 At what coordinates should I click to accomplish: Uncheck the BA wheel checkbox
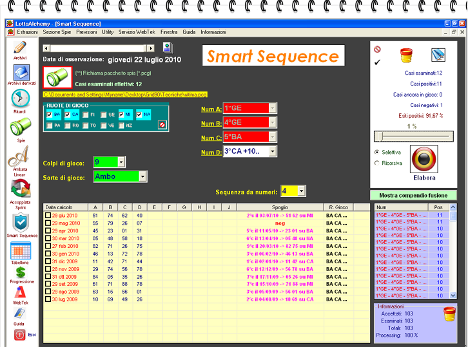point(49,115)
